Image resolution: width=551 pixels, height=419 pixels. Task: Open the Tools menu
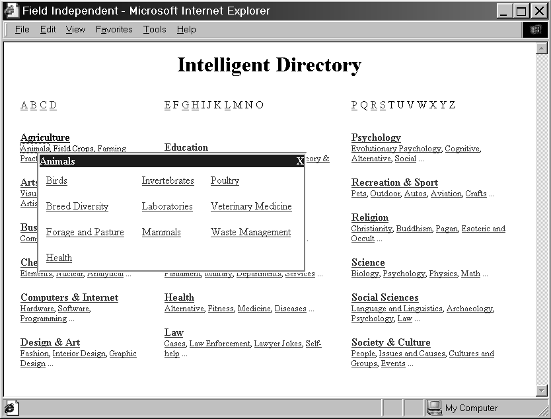155,30
